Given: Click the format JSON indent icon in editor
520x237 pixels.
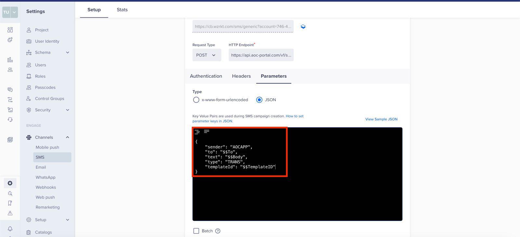Looking at the screenshot, I should (x=197, y=132).
